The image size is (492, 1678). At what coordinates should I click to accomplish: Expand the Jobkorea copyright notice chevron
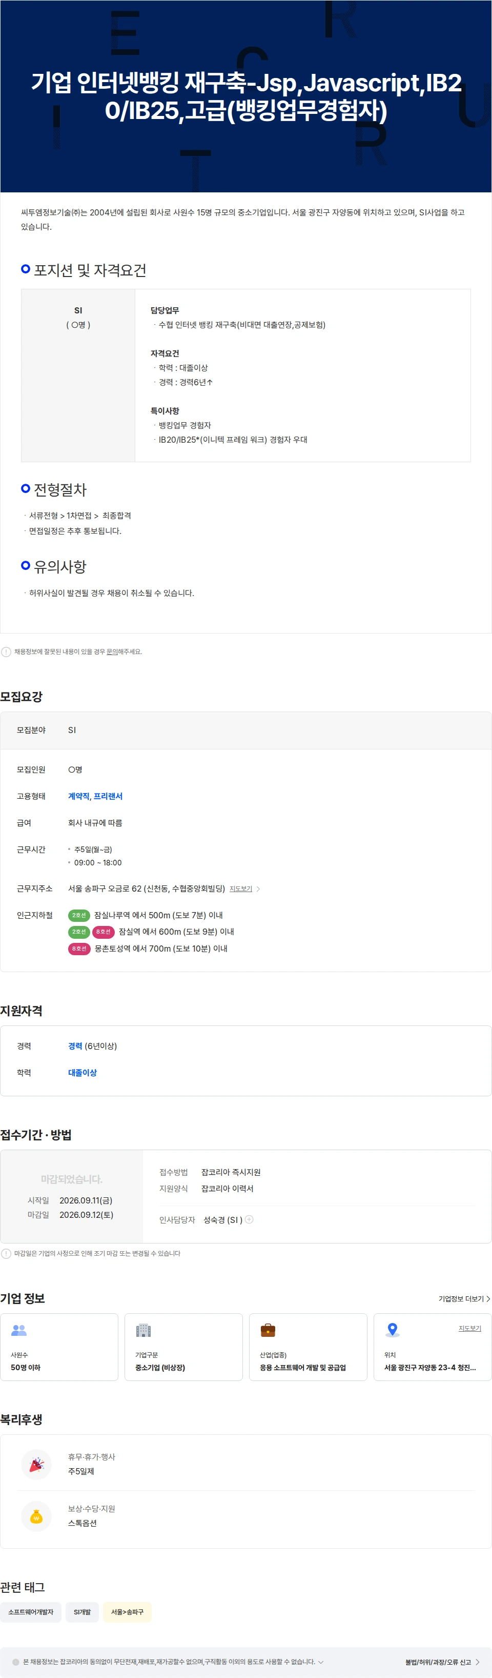pyautogui.click(x=321, y=1662)
